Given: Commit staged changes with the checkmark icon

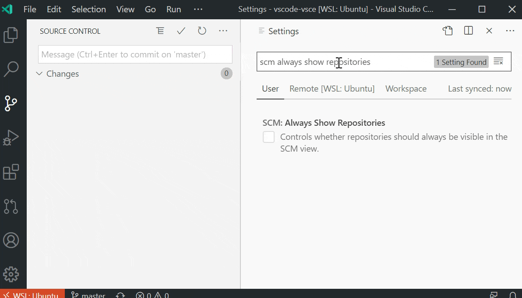Looking at the screenshot, I should point(181,31).
